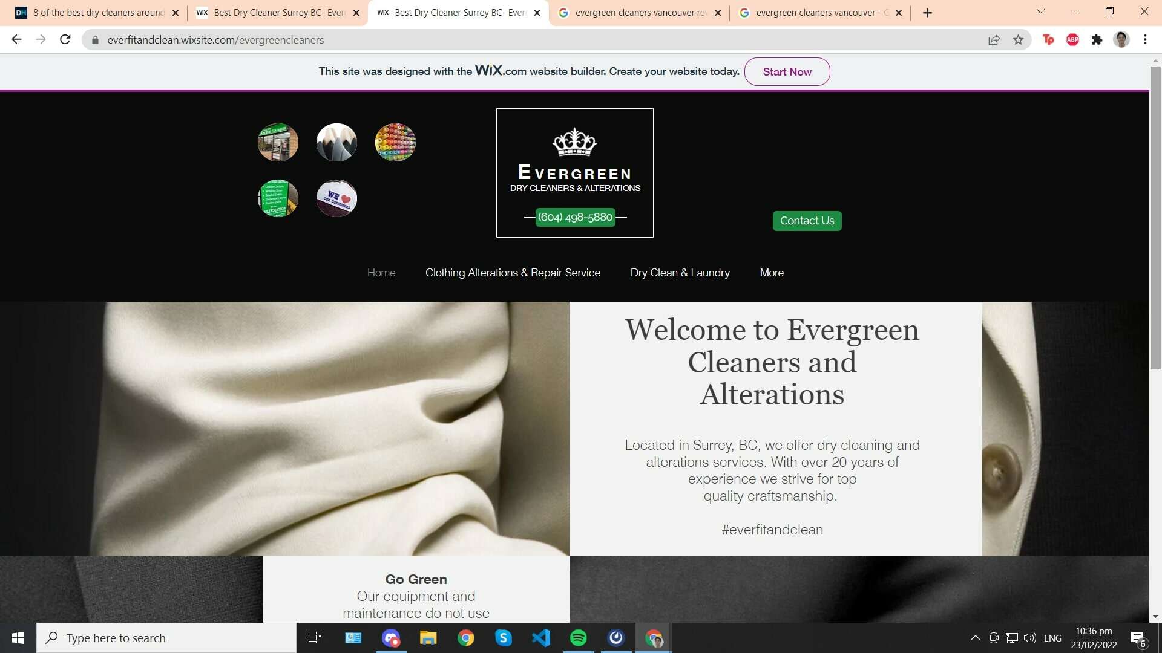This screenshot has height=653, width=1162.
Task: Go back to the previous page
Action: click(16, 39)
